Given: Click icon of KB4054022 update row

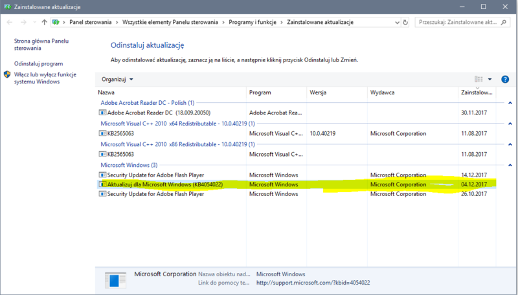Looking at the screenshot, I should click(x=102, y=184).
